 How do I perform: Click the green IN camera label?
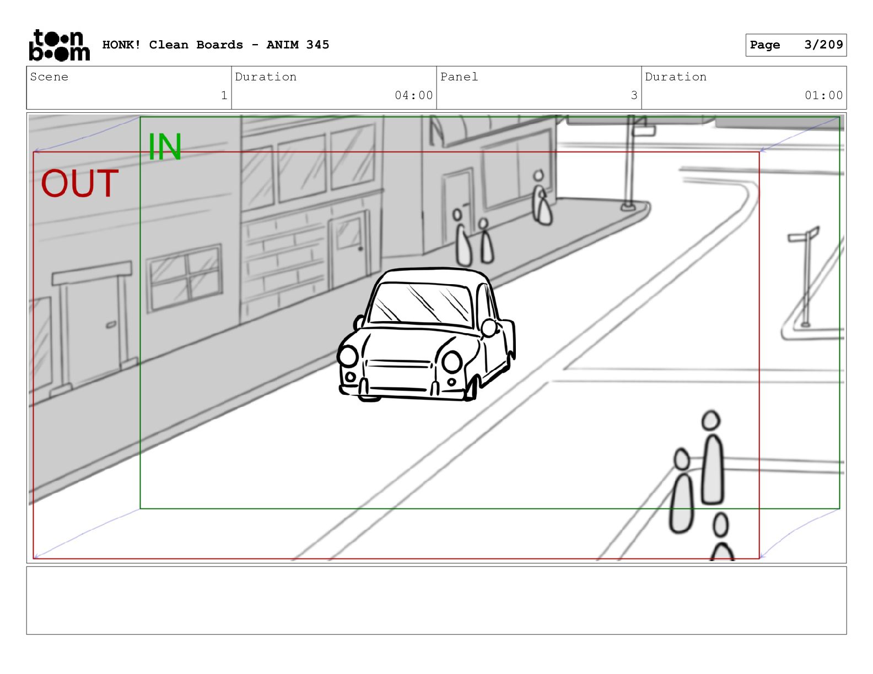pyautogui.click(x=165, y=147)
